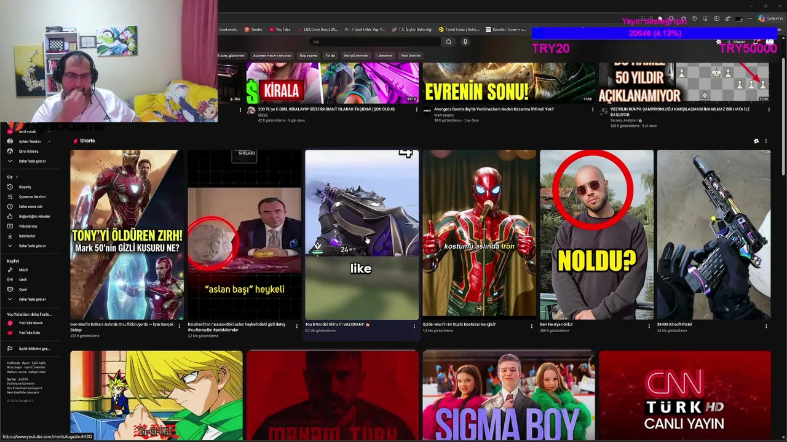This screenshot has width=787, height=442.
Task: Play Spider-Man kostümü short thumbnail
Action: (479, 235)
